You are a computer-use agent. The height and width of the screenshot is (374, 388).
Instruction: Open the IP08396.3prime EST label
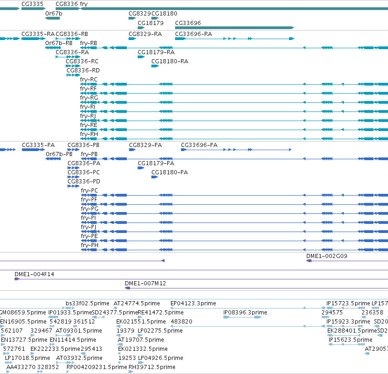tap(245, 313)
